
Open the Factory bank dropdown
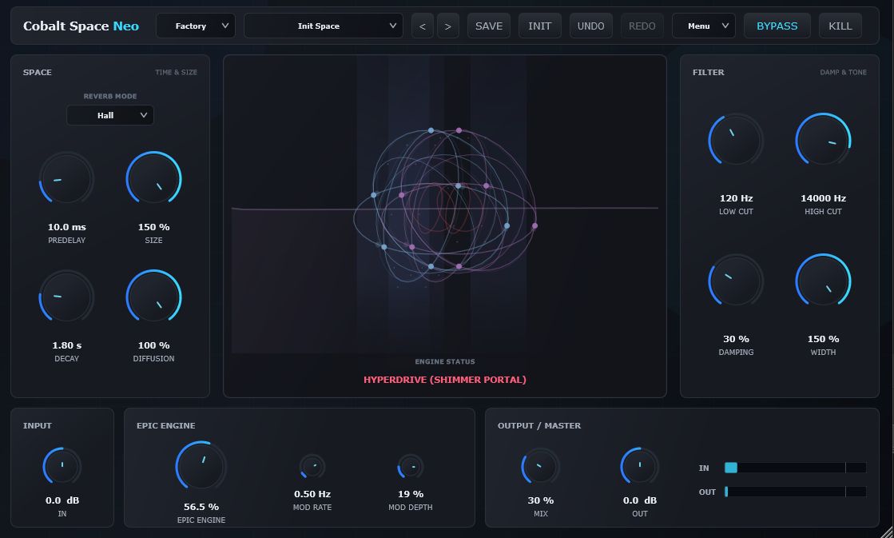point(196,26)
